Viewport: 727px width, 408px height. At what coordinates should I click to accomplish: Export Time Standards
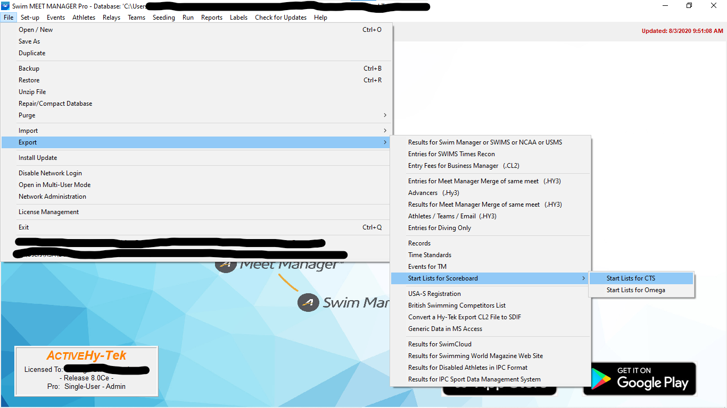click(491, 255)
